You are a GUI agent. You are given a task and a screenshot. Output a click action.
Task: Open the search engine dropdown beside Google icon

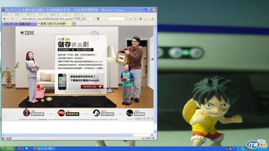[100, 19]
